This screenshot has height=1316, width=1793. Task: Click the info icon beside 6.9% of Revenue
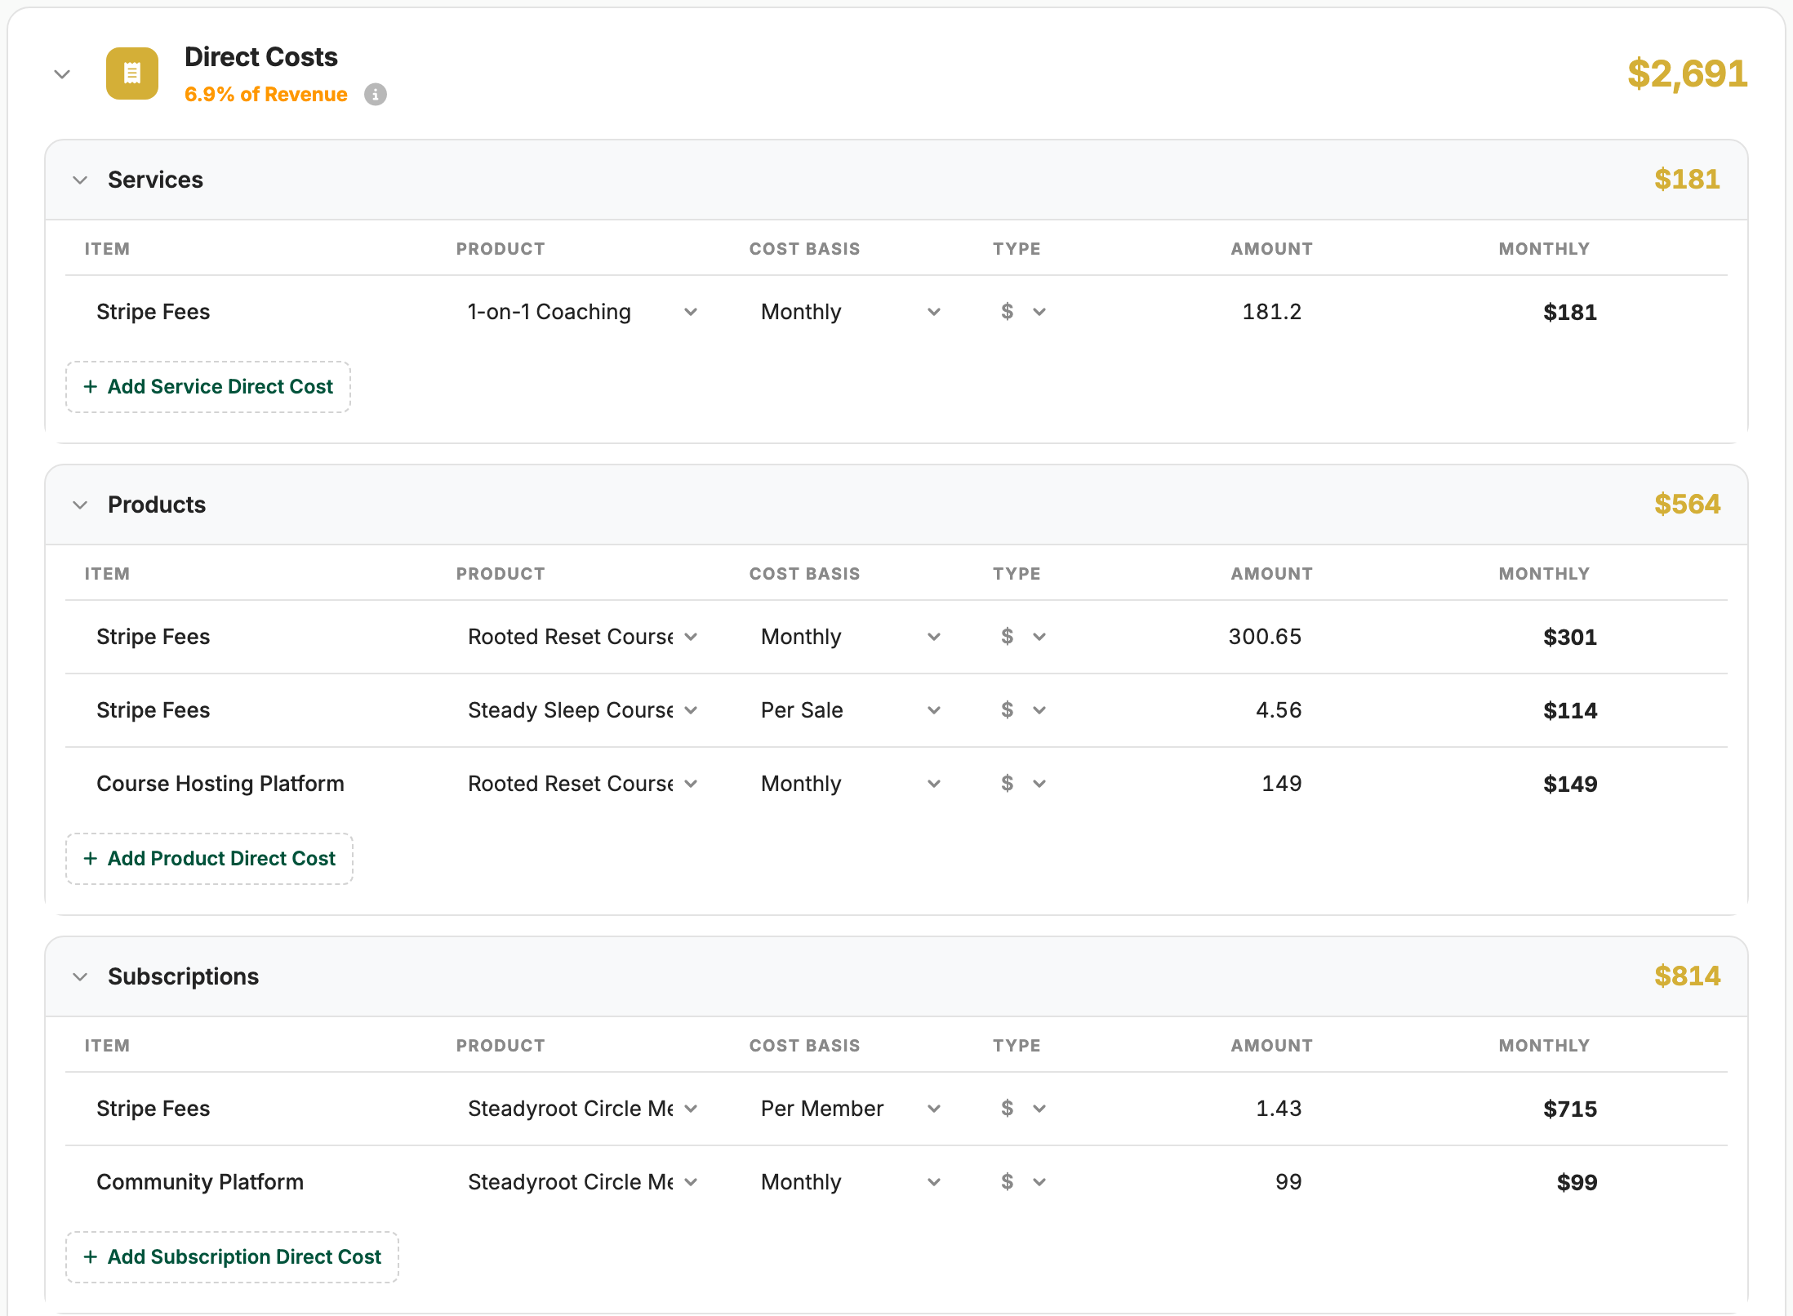tap(376, 95)
